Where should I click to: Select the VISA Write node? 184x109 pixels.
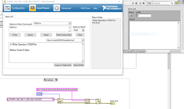(87, 101)
